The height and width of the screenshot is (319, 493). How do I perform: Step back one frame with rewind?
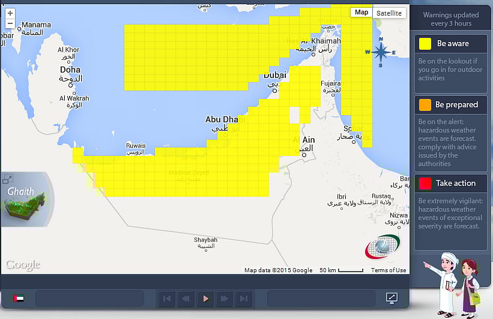click(x=186, y=298)
